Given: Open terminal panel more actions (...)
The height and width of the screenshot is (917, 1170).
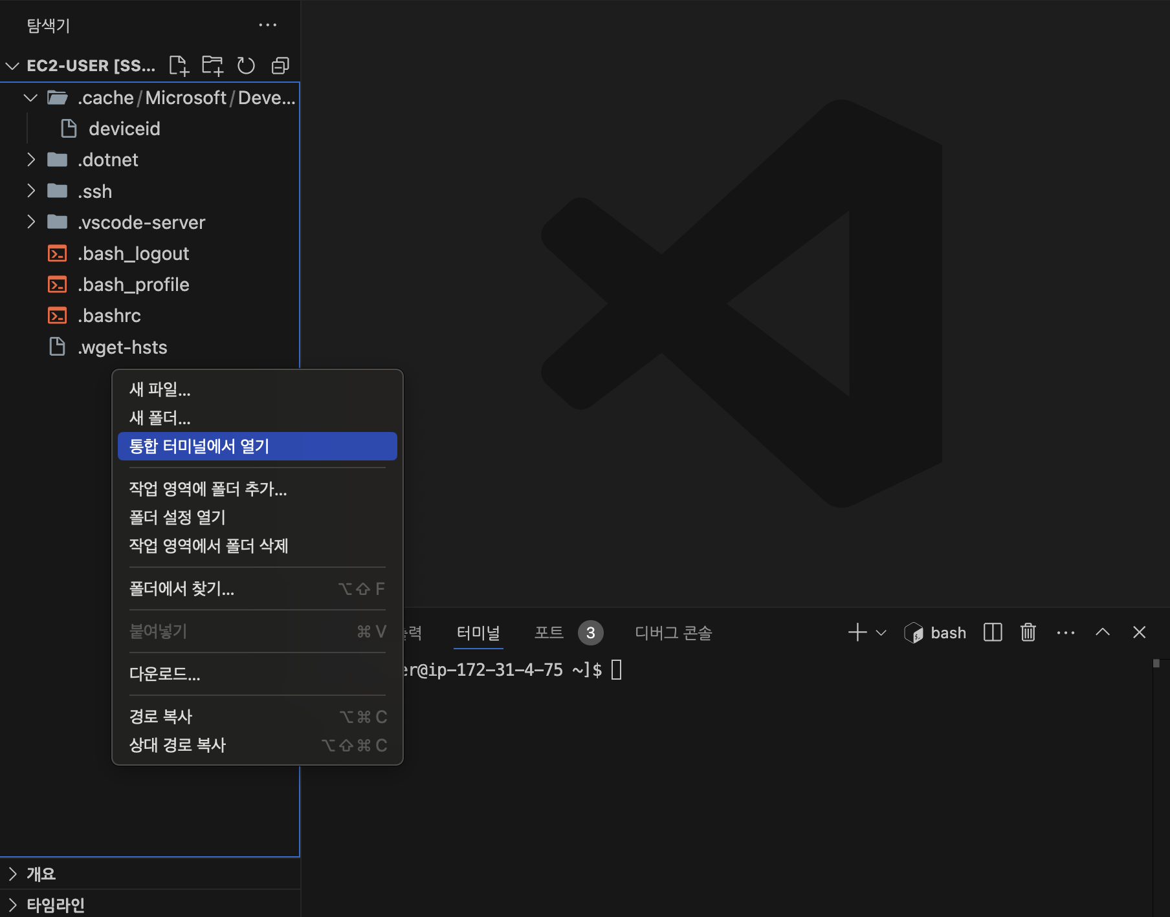Looking at the screenshot, I should [x=1065, y=632].
